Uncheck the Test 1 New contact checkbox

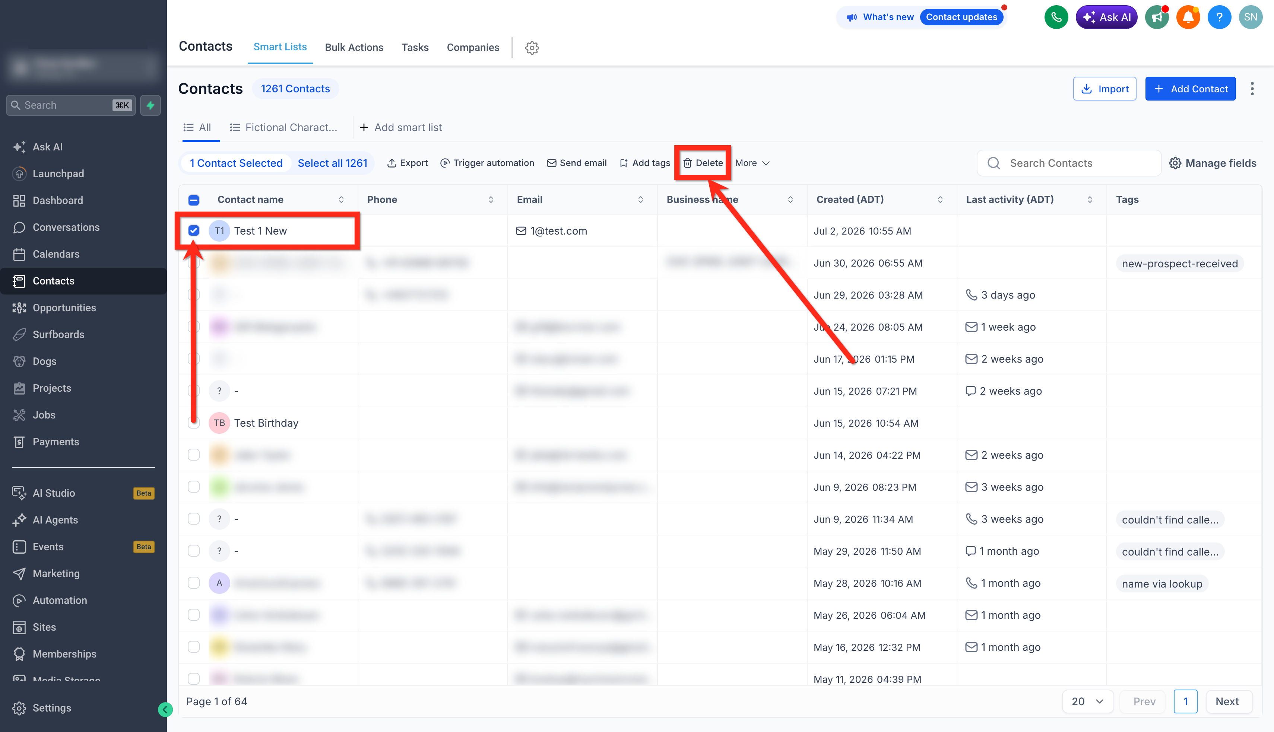coord(194,231)
